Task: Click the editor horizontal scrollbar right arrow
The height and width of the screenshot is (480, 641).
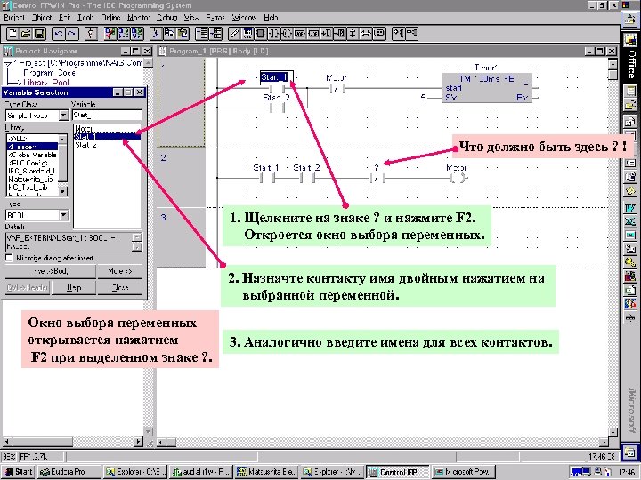Action: [x=604, y=442]
